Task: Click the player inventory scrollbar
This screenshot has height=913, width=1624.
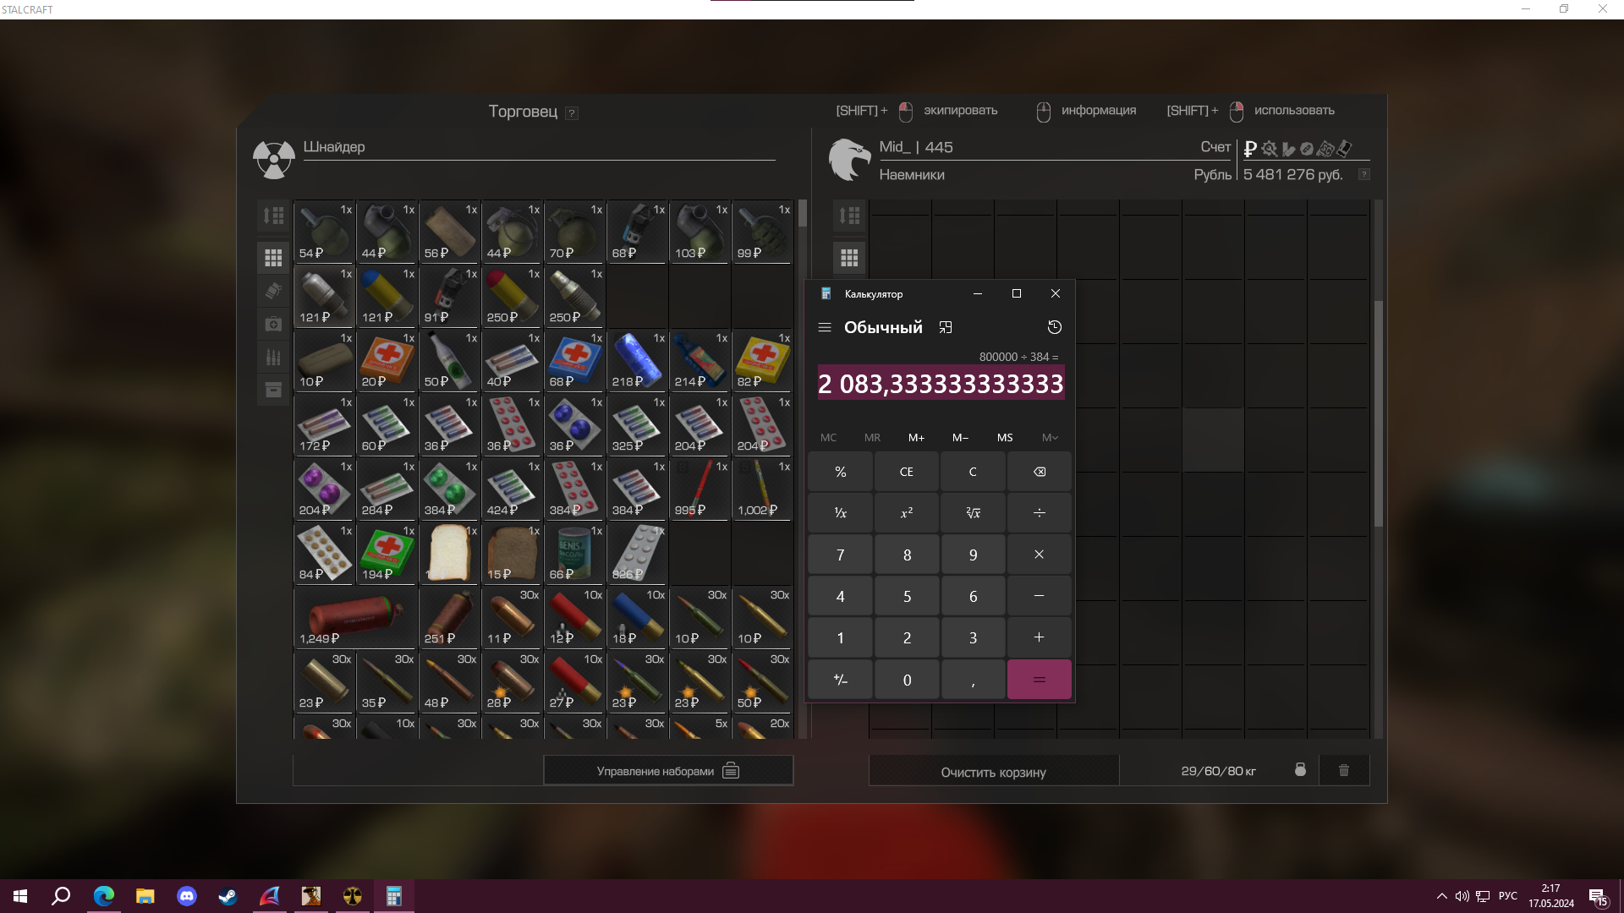Action: tap(1379, 414)
